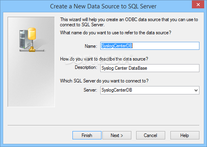
Task: Click 'How do you want to describe the data source?'
Action: [104, 59]
